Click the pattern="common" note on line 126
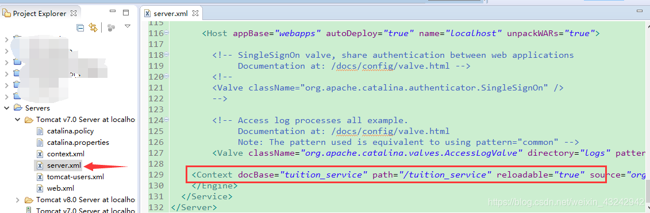The image size is (650, 213). pos(408,143)
